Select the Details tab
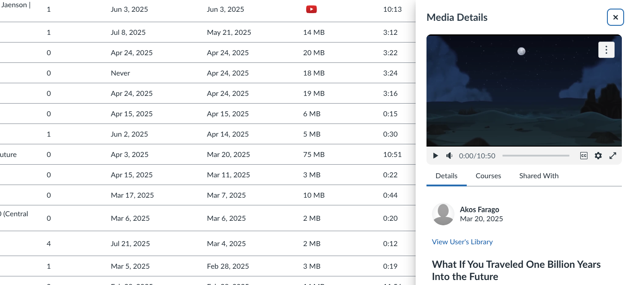 click(446, 176)
